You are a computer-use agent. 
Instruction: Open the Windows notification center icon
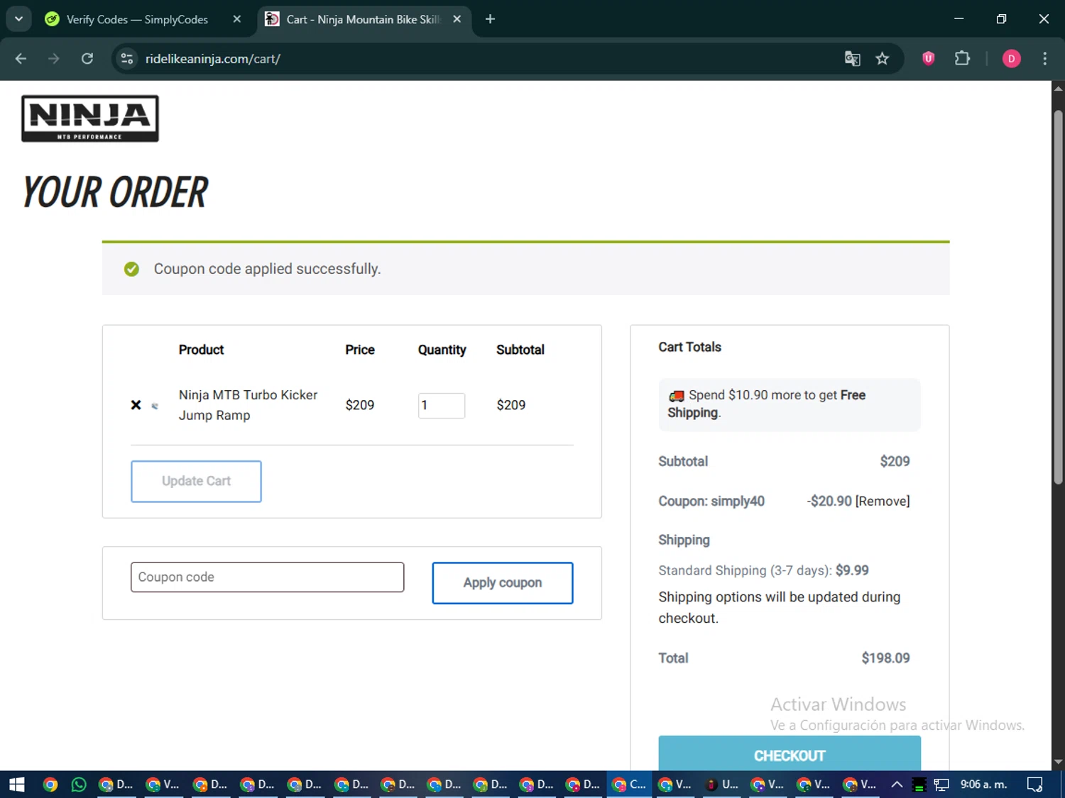tap(1035, 785)
